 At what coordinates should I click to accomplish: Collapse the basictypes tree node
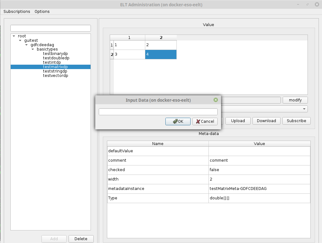(33, 49)
